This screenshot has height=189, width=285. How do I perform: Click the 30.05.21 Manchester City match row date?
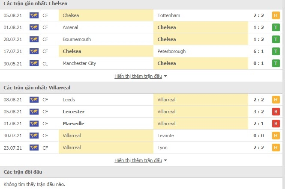click(14, 64)
